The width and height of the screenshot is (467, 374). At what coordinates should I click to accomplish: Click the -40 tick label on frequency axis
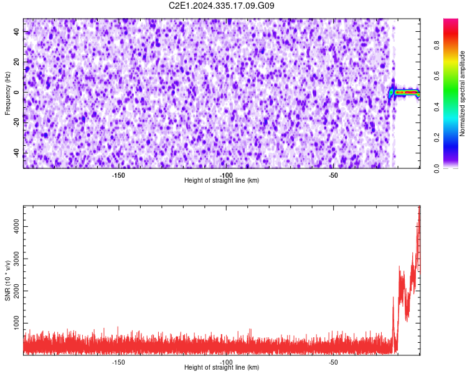[17, 153]
